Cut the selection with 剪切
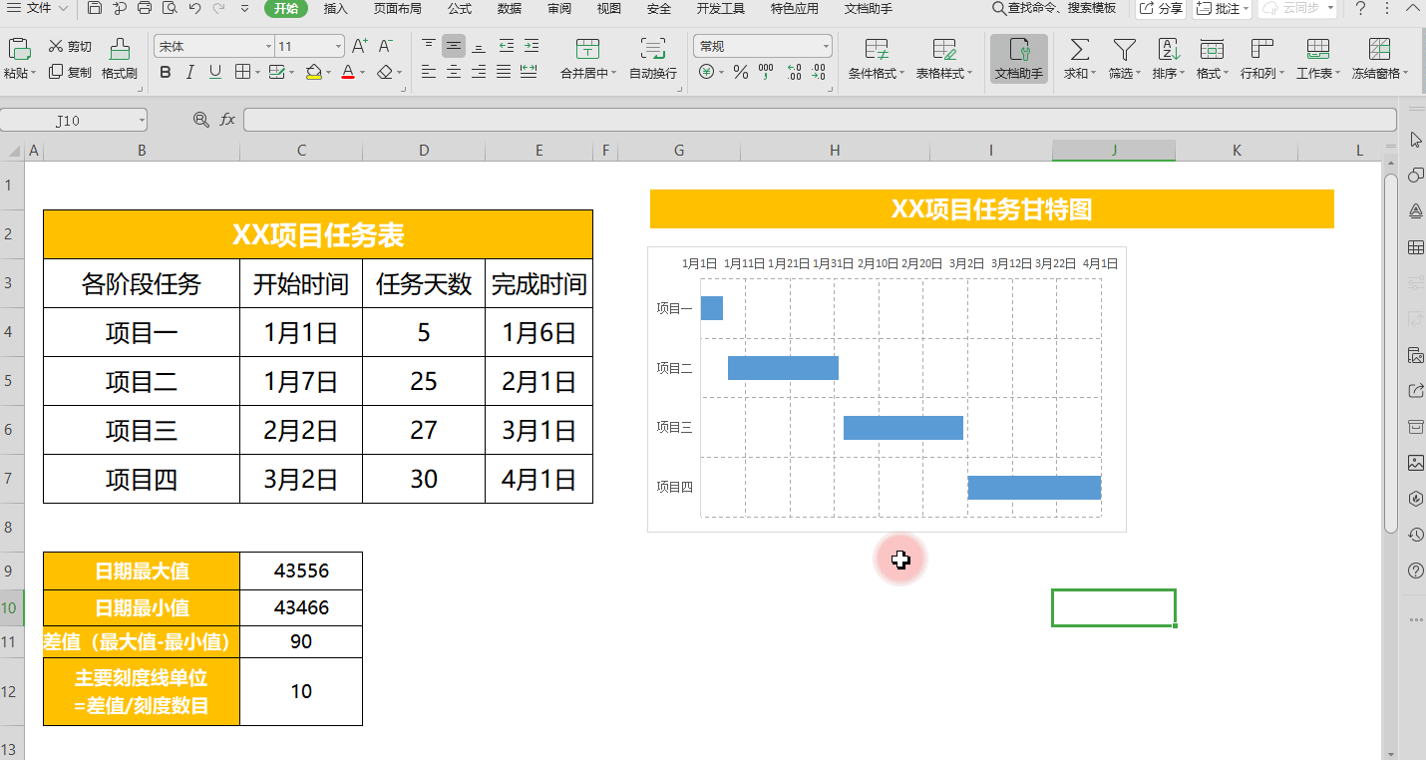Viewport: 1426px width, 760px height. pyautogui.click(x=70, y=46)
